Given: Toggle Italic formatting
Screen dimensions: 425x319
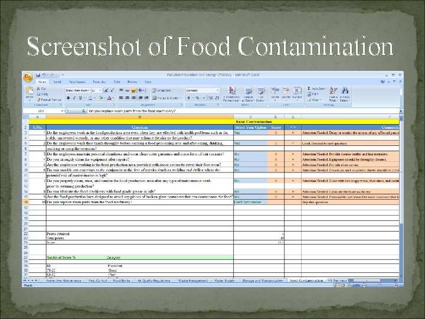Looking at the screenshot, I should point(74,97).
